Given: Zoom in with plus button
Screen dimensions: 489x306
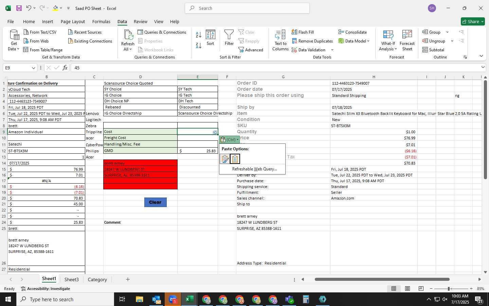Looking at the screenshot, I should 471,289.
